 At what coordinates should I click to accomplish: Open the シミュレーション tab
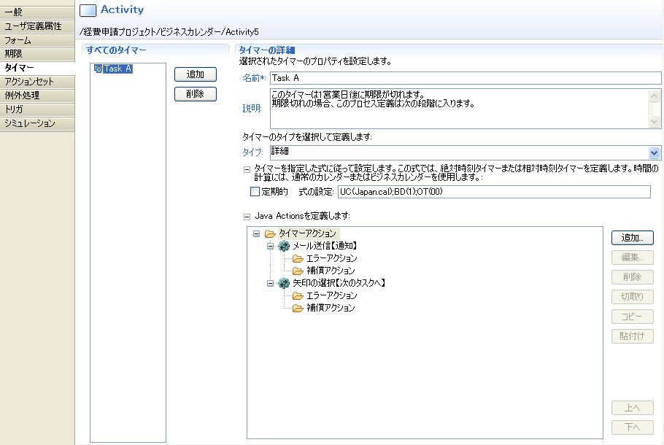pyautogui.click(x=37, y=123)
